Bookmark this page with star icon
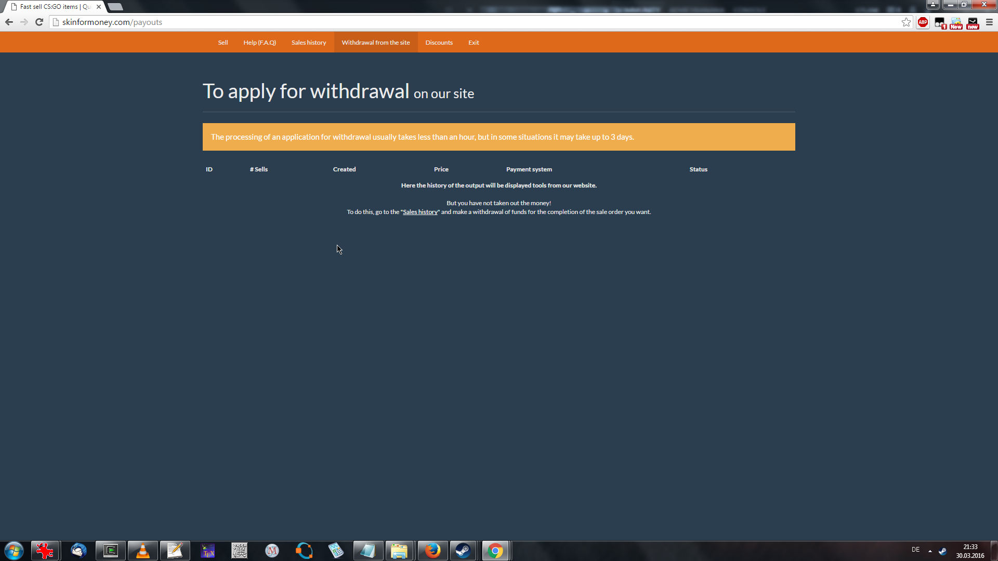The image size is (998, 561). point(906,22)
